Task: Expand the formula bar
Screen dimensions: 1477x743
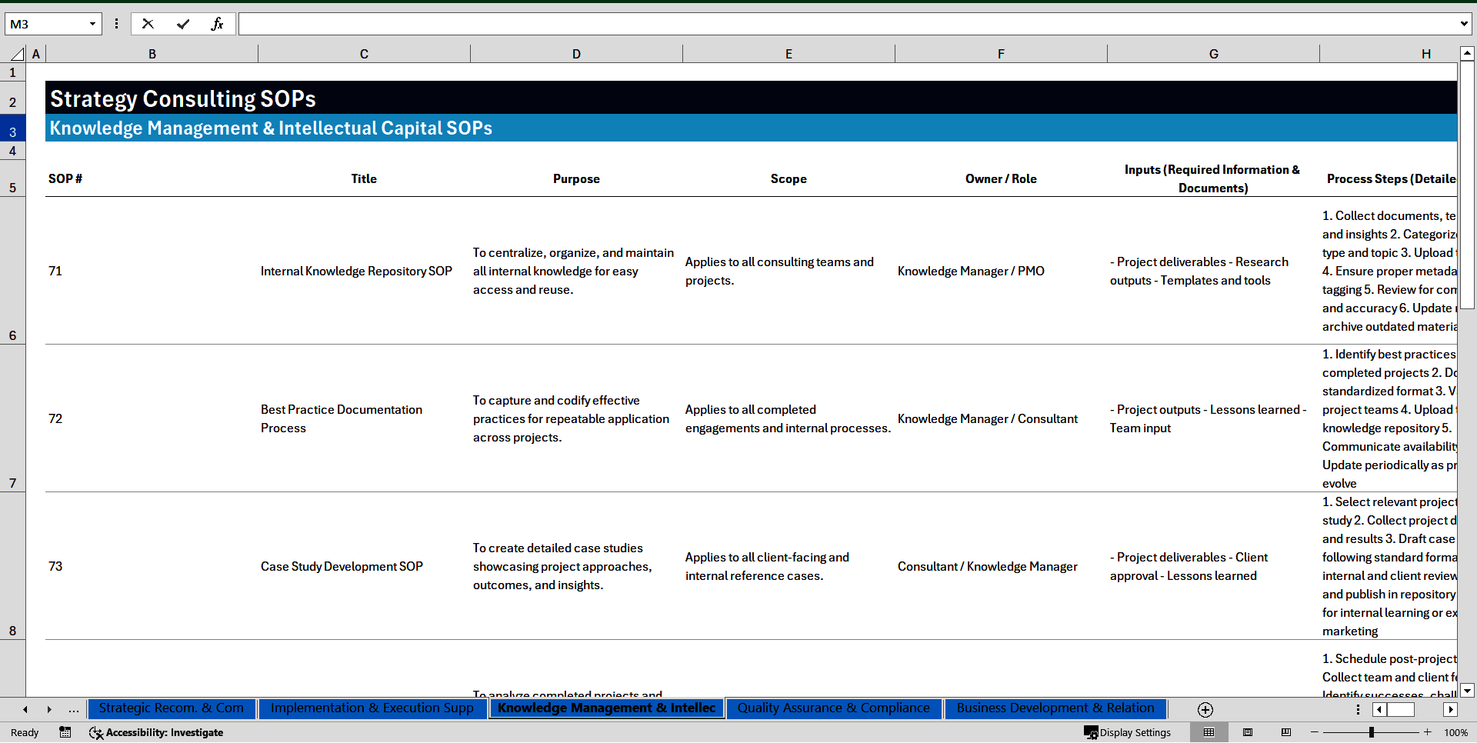Action: tap(1463, 24)
